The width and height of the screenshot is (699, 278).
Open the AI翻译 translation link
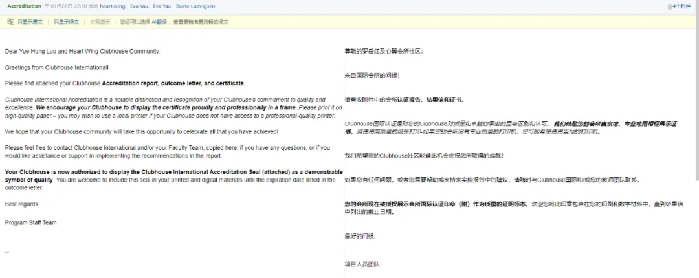point(161,21)
